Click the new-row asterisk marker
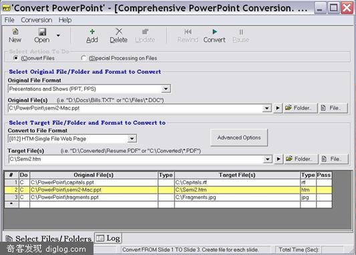Viewport: 356px width, 255px height. click(11, 204)
